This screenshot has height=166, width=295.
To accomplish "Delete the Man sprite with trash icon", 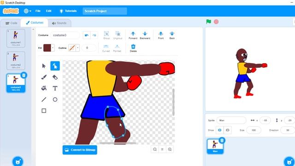I will (x=222, y=140).
